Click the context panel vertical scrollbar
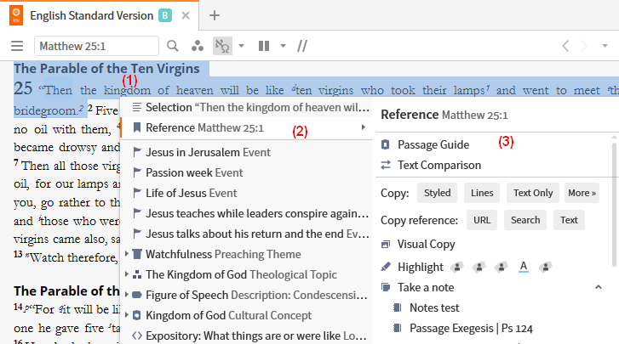The width and height of the screenshot is (619, 344). point(614,205)
